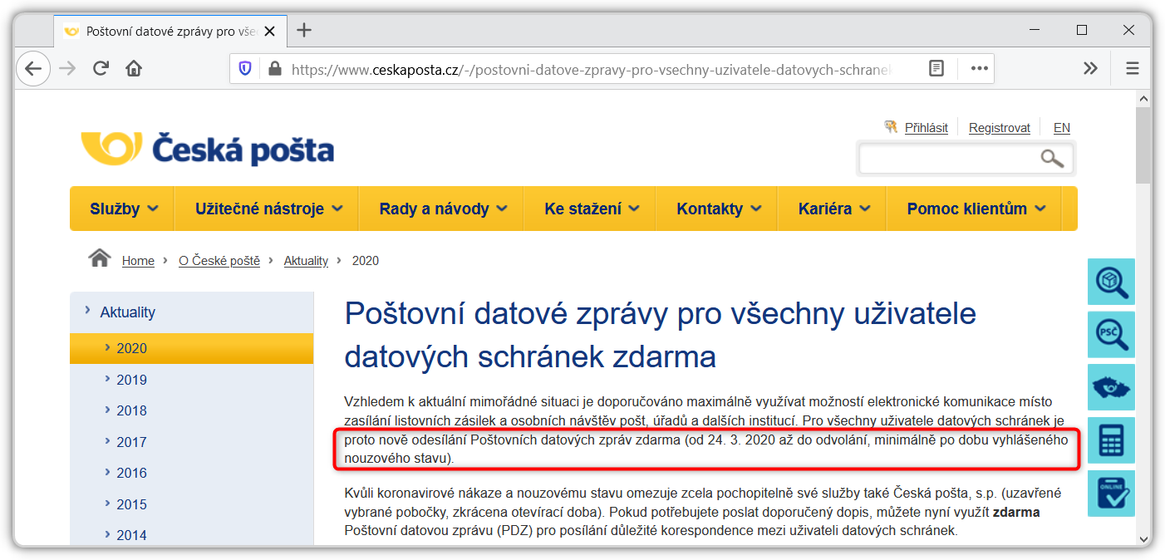This screenshot has width=1165, height=560.
Task: Click the browser Back arrow button
Action: click(x=32, y=68)
